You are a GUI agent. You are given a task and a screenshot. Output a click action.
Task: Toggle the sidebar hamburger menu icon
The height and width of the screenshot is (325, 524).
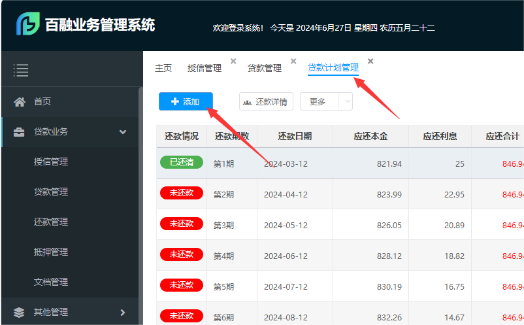(x=21, y=70)
